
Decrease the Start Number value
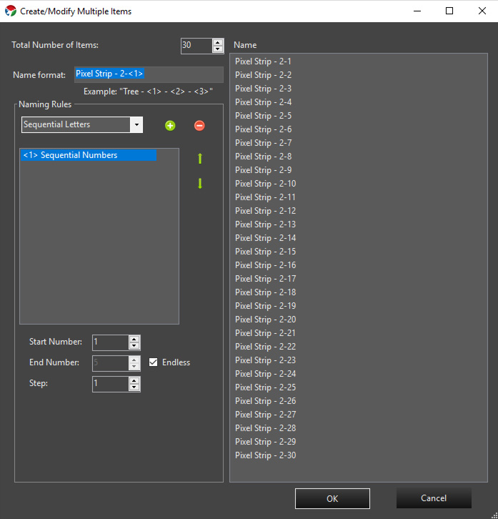134,346
